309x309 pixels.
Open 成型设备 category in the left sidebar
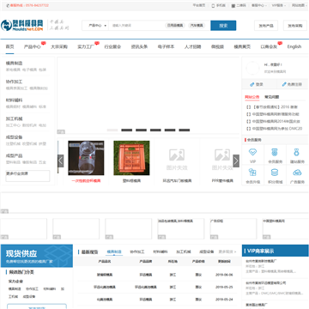[x=14, y=137]
